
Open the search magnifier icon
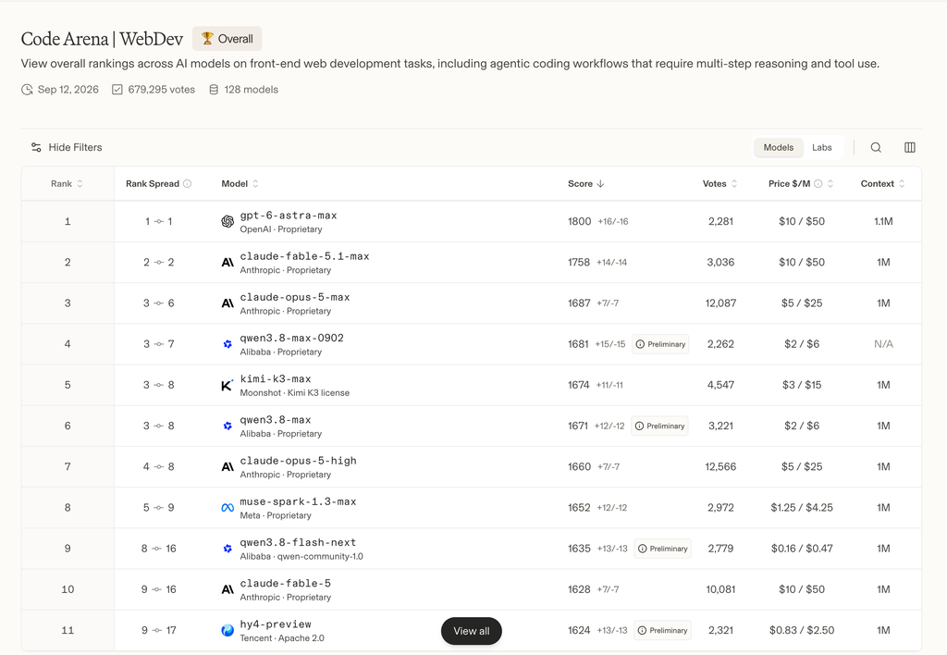876,147
